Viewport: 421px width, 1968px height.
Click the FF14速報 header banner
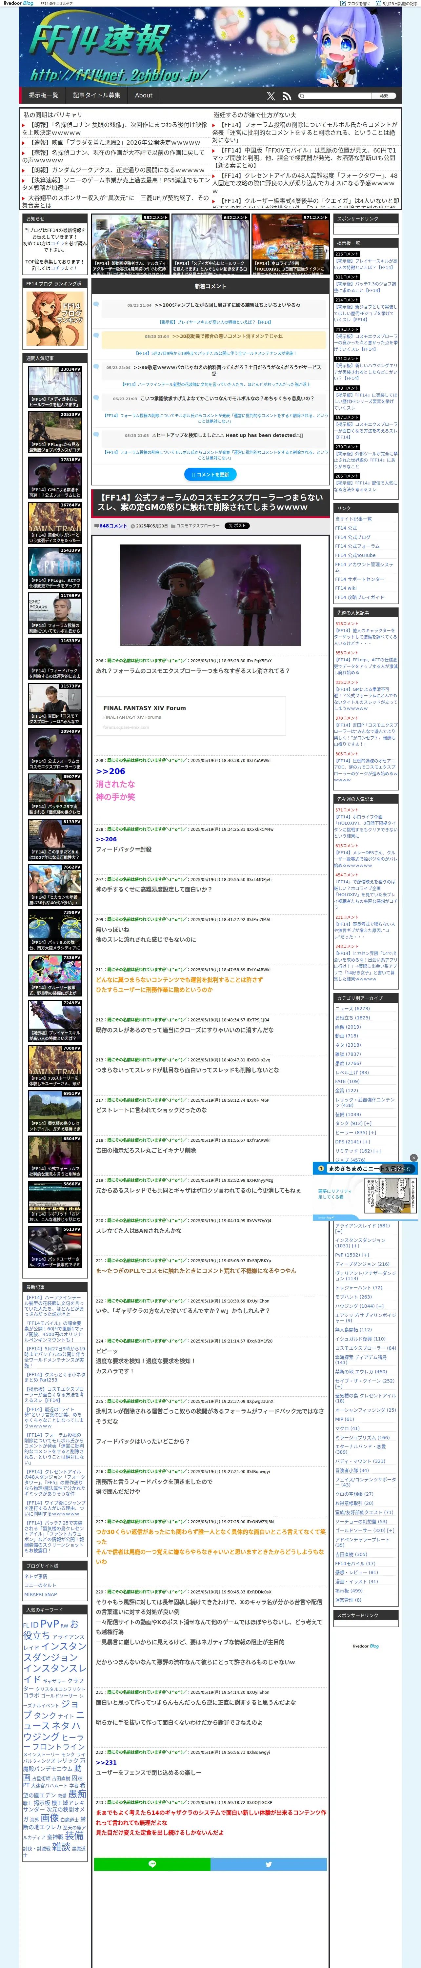click(x=210, y=47)
